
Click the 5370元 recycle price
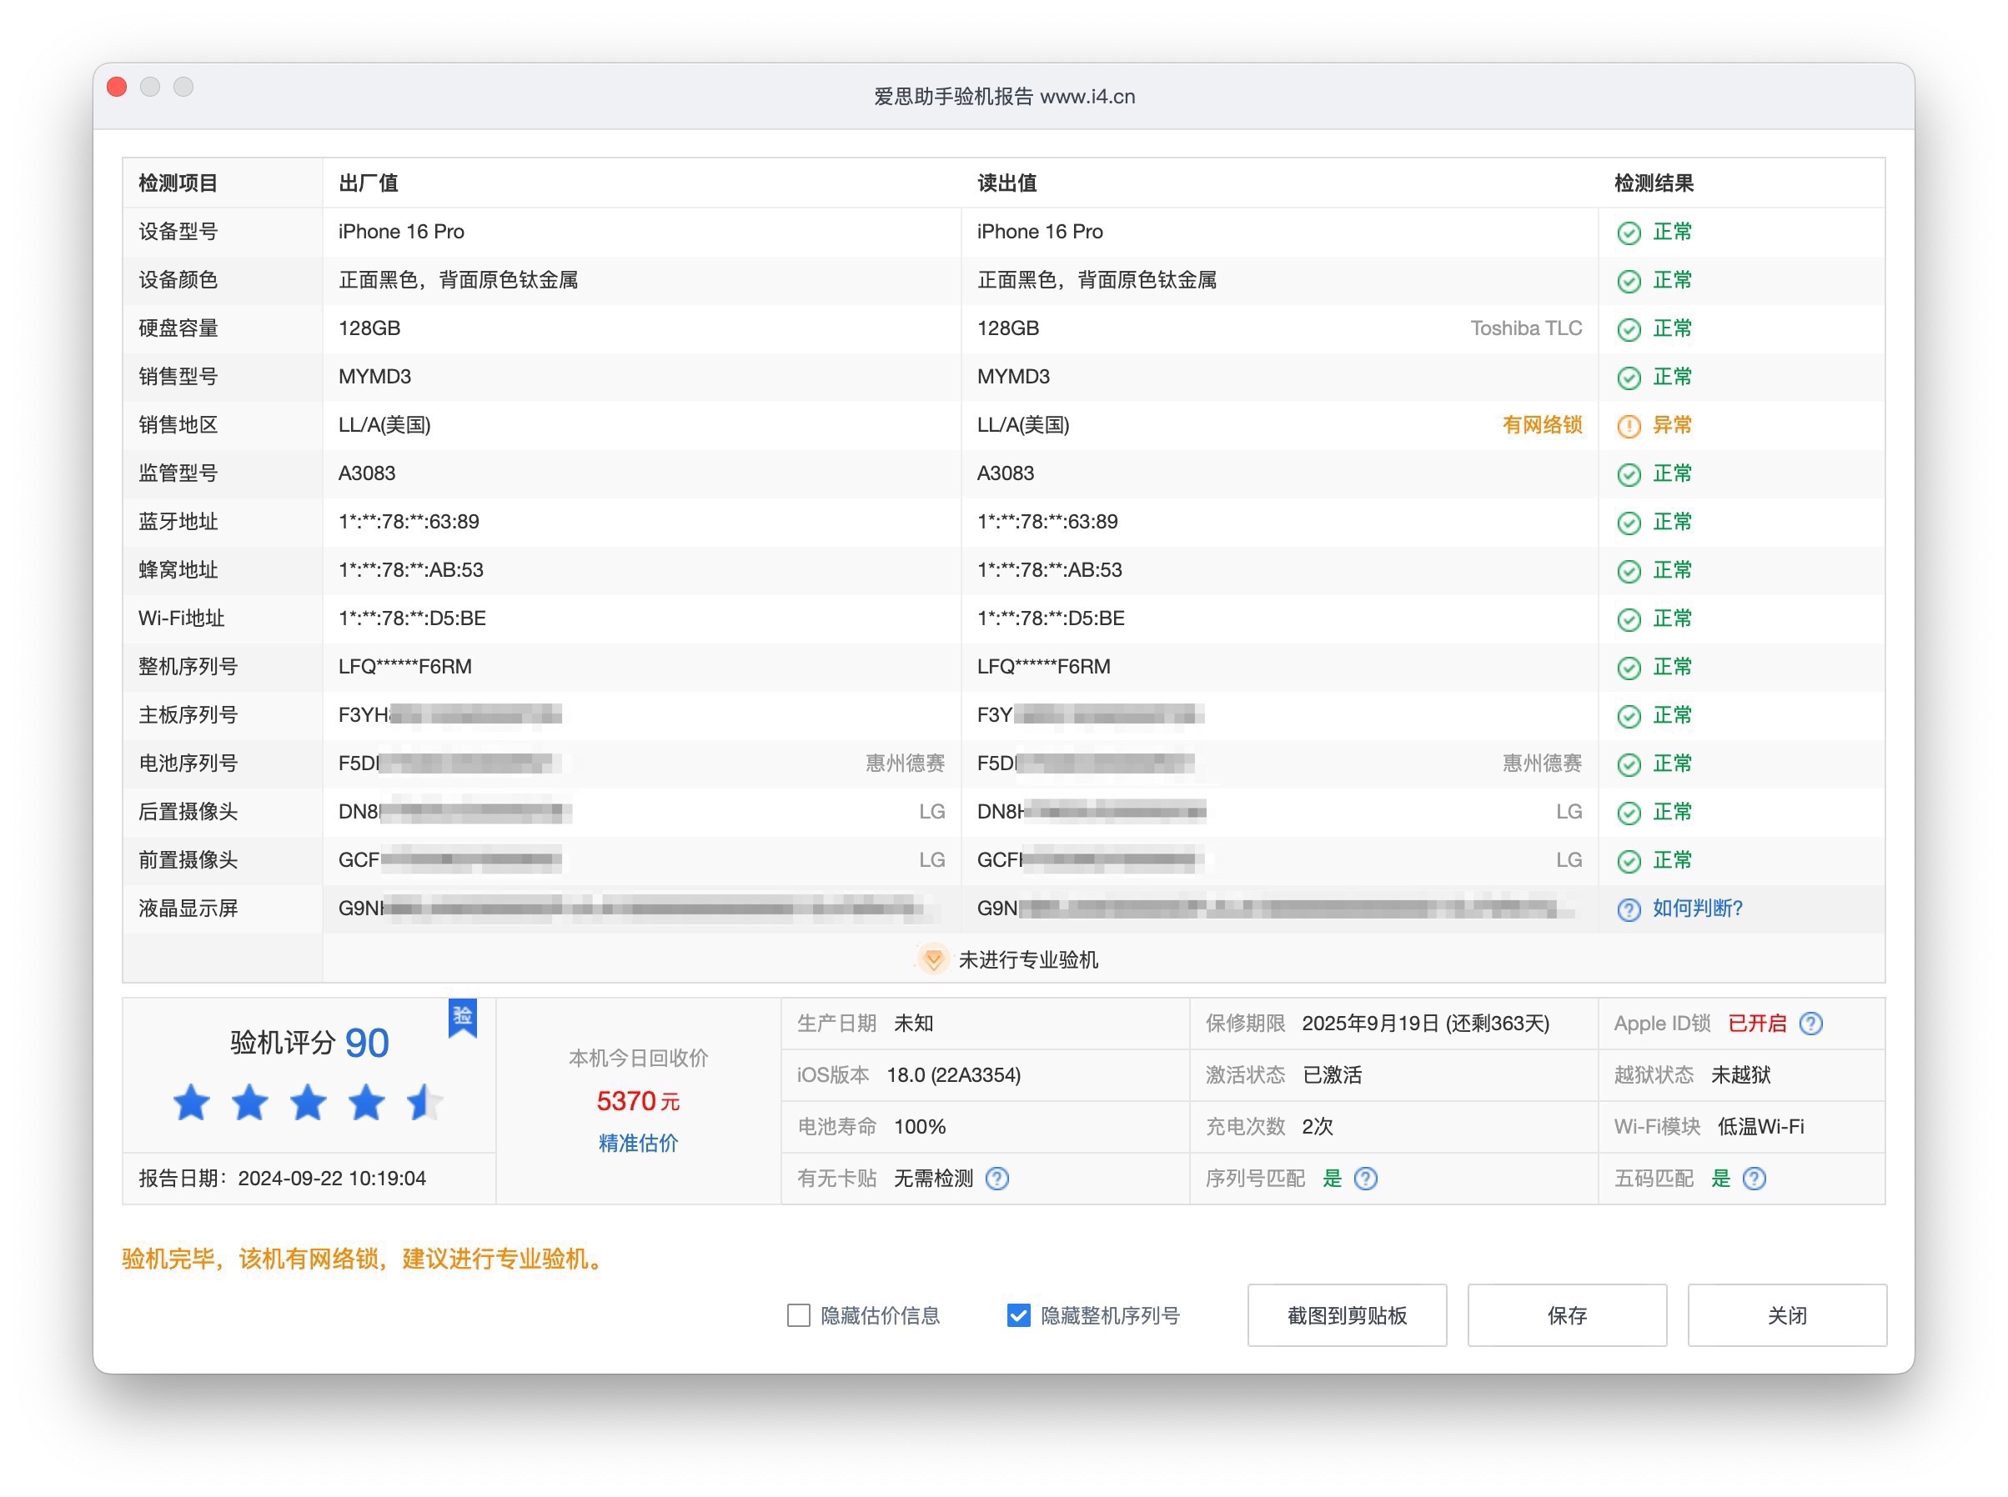coord(637,1102)
